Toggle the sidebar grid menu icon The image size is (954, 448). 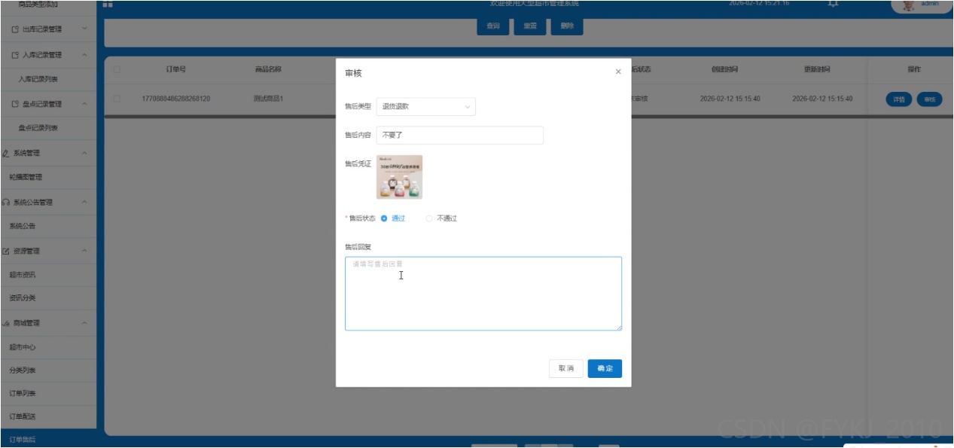click(108, 5)
